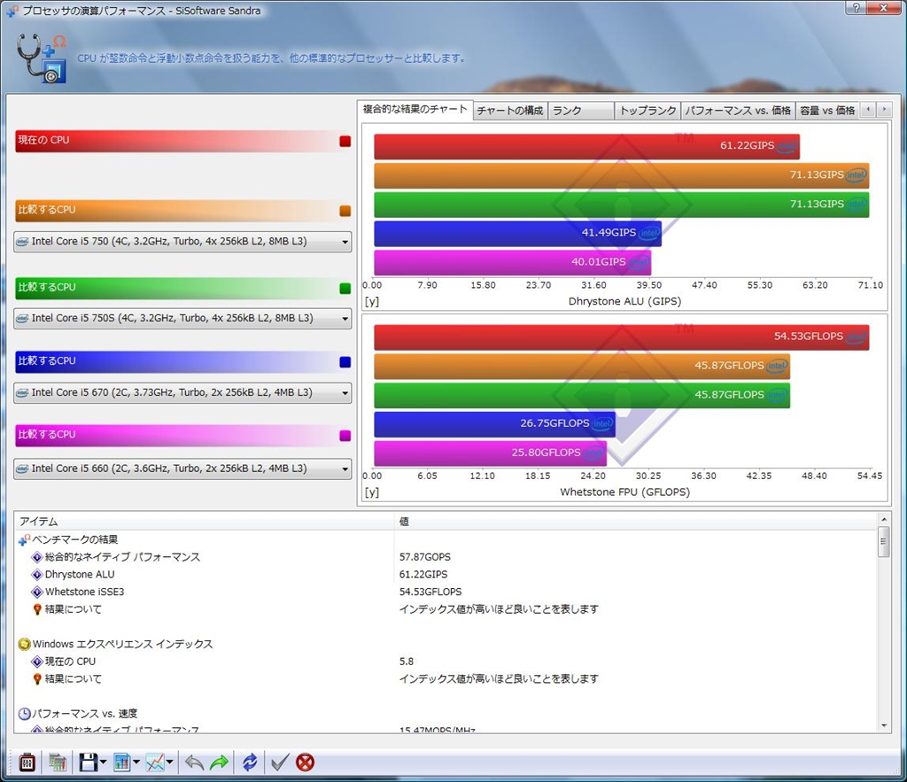Screen dimensions: 907x782
Task: Switch to the ランク tab
Action: coord(581,111)
